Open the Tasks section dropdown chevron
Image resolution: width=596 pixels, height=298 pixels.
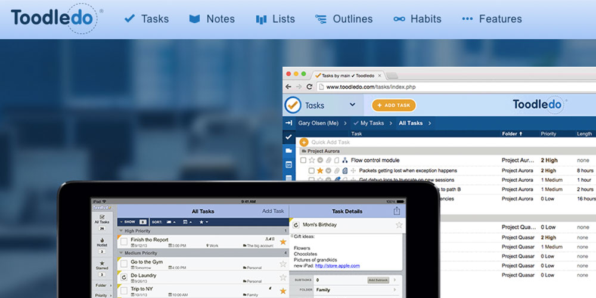pyautogui.click(x=352, y=104)
